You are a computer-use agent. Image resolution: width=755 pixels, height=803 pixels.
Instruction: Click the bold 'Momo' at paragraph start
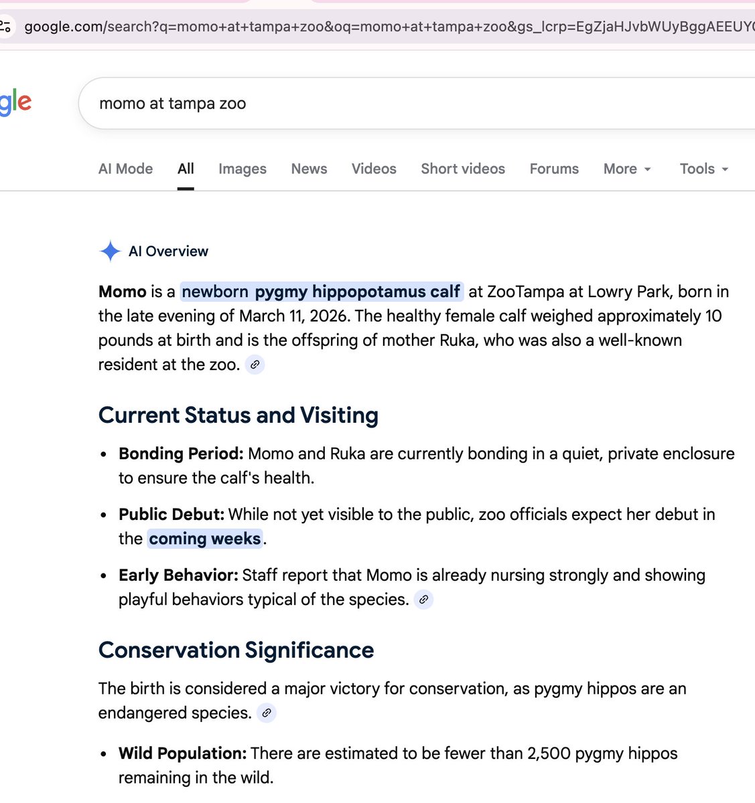[123, 292]
